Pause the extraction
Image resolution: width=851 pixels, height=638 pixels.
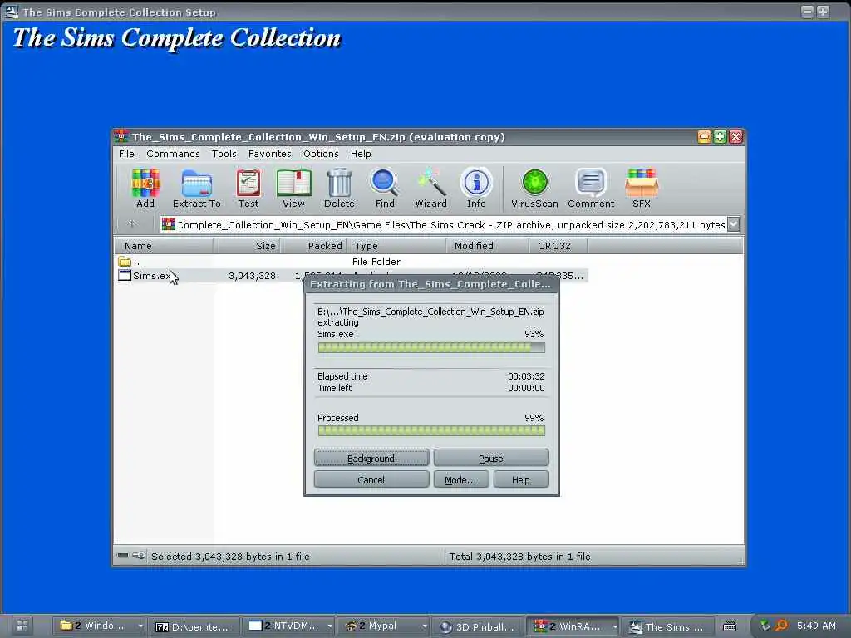(490, 458)
